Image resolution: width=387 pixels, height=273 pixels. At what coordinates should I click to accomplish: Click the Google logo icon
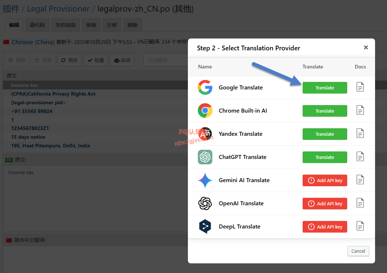click(205, 88)
